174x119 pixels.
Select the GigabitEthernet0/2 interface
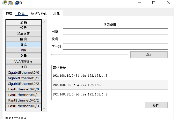pyautogui.click(x=23, y=84)
